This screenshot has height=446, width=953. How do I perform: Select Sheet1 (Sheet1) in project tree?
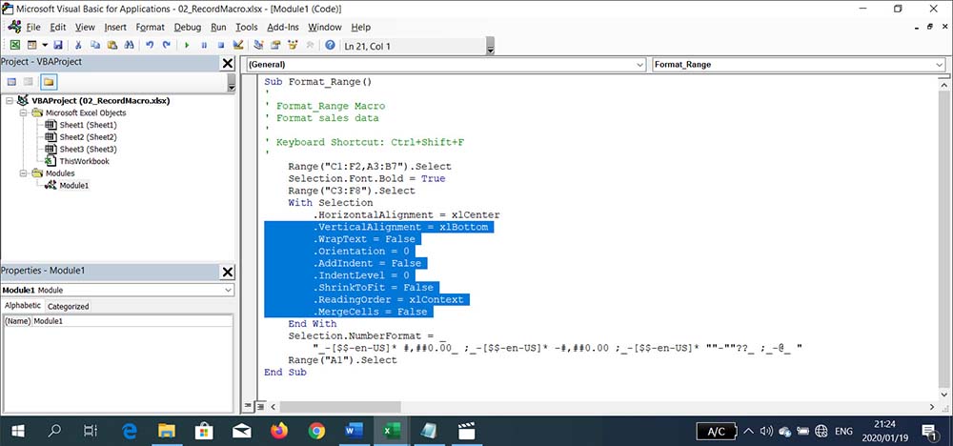point(88,125)
